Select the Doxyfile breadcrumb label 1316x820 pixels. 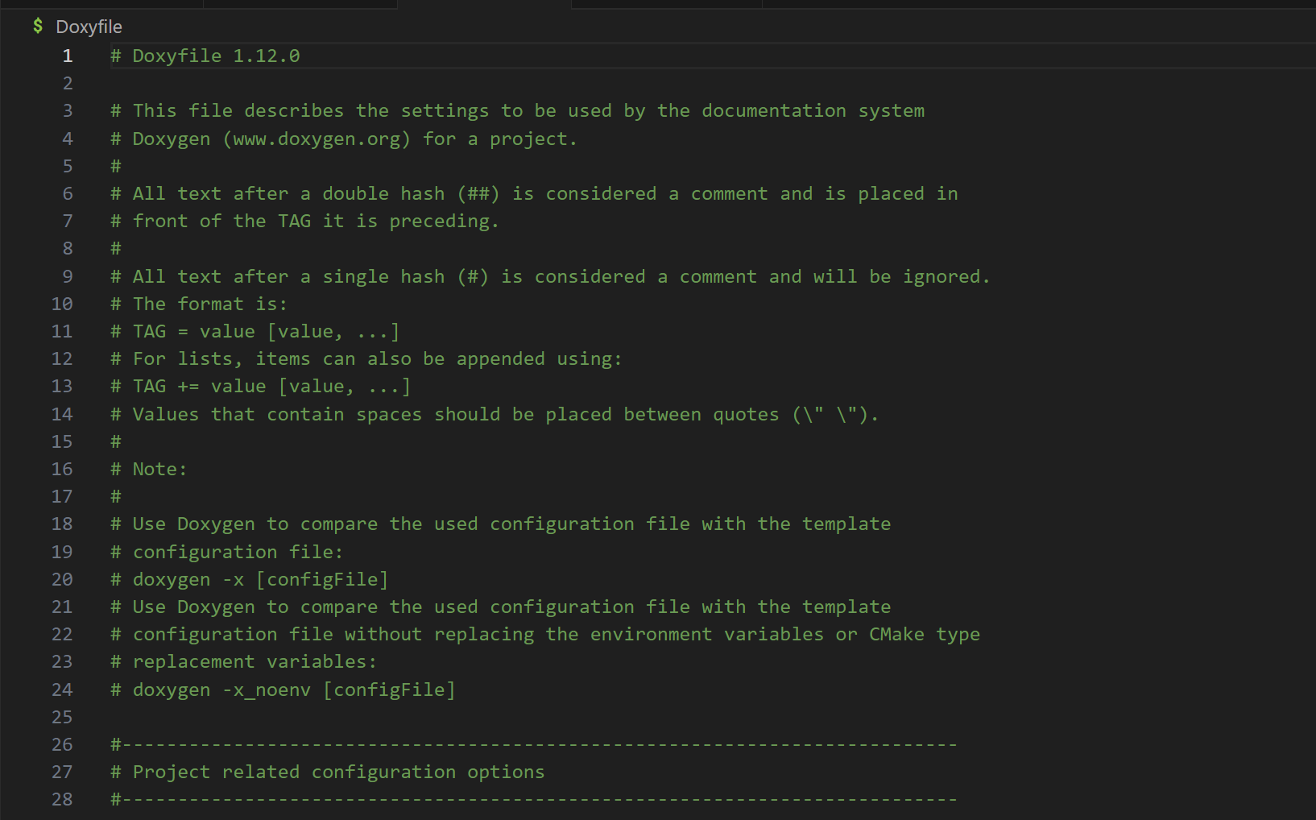click(89, 27)
